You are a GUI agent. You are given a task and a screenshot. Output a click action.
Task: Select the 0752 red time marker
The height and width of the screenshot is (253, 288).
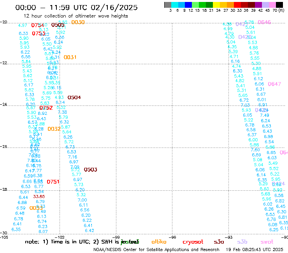click(x=46, y=108)
